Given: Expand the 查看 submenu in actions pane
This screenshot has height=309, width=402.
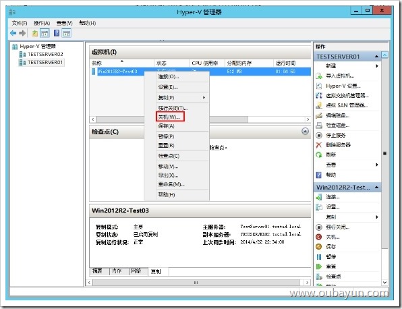Looking at the screenshot, I should (377, 165).
